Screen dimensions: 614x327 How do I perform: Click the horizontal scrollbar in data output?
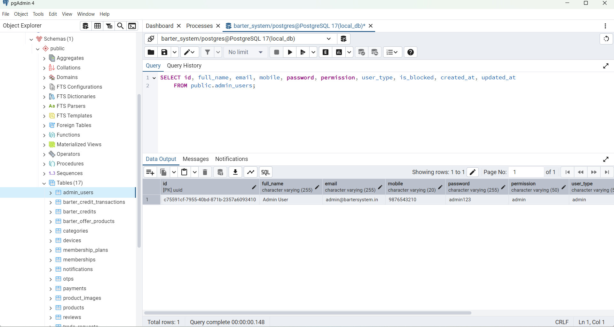[308, 313]
